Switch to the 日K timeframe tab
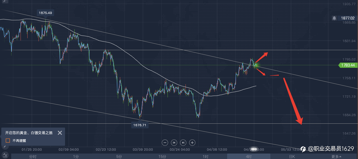The width and height of the screenshot is (358, 159). [x=292, y=156]
